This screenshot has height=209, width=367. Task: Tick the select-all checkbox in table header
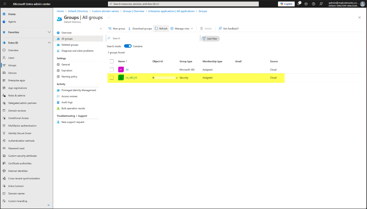(x=112, y=62)
